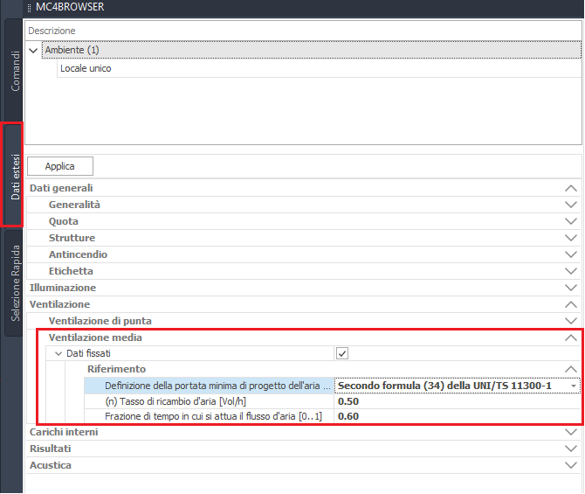Click the MC4BROWSER panel grip handle

30,8
